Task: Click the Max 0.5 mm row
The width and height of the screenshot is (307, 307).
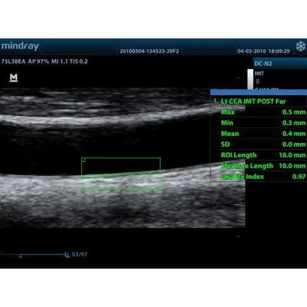Action: [x=263, y=112]
